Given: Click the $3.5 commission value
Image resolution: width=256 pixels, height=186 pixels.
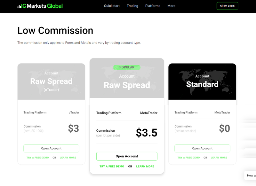Looking at the screenshot, I should [147, 133].
